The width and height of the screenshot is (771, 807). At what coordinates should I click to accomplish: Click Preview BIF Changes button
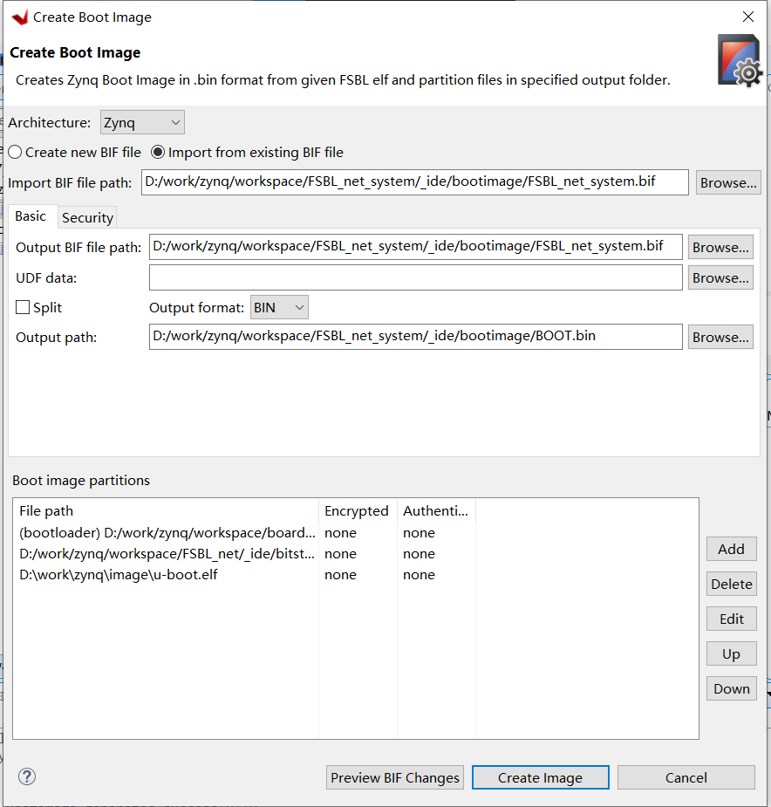click(395, 777)
